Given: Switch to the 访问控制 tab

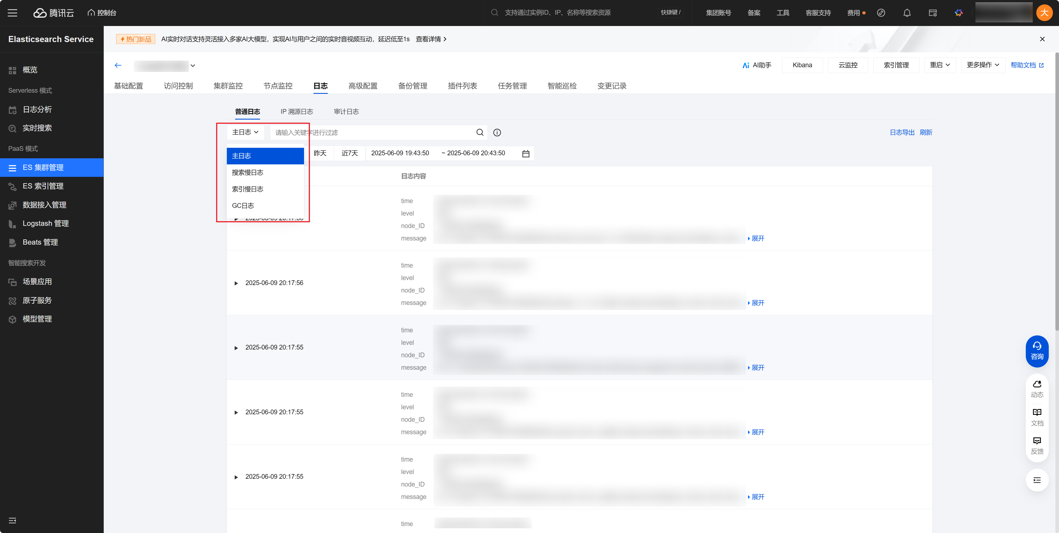Looking at the screenshot, I should click(x=178, y=86).
